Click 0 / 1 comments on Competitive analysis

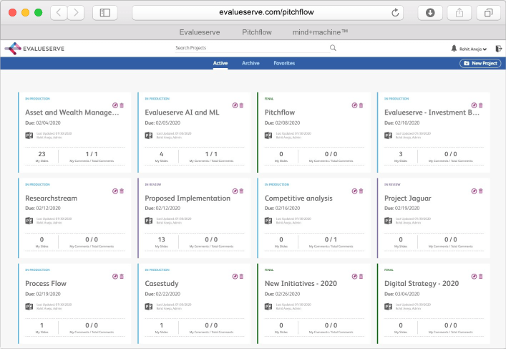(331, 239)
